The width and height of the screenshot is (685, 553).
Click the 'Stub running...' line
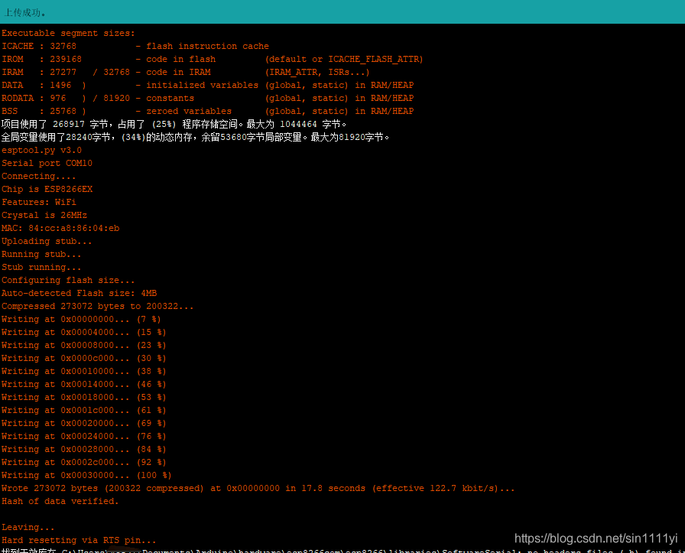41,268
